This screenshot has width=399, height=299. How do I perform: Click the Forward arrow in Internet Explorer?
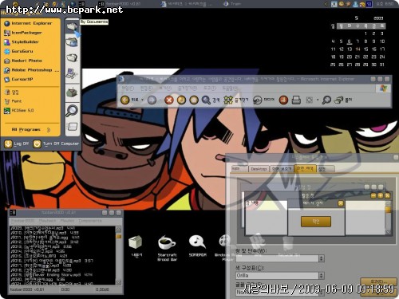click(x=152, y=100)
